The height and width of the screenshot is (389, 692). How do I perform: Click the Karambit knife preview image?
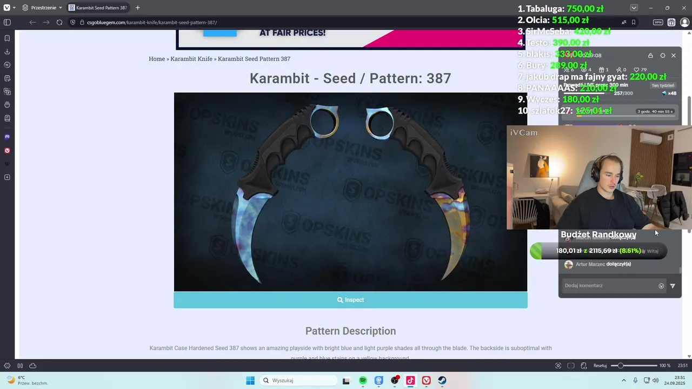tap(350, 192)
